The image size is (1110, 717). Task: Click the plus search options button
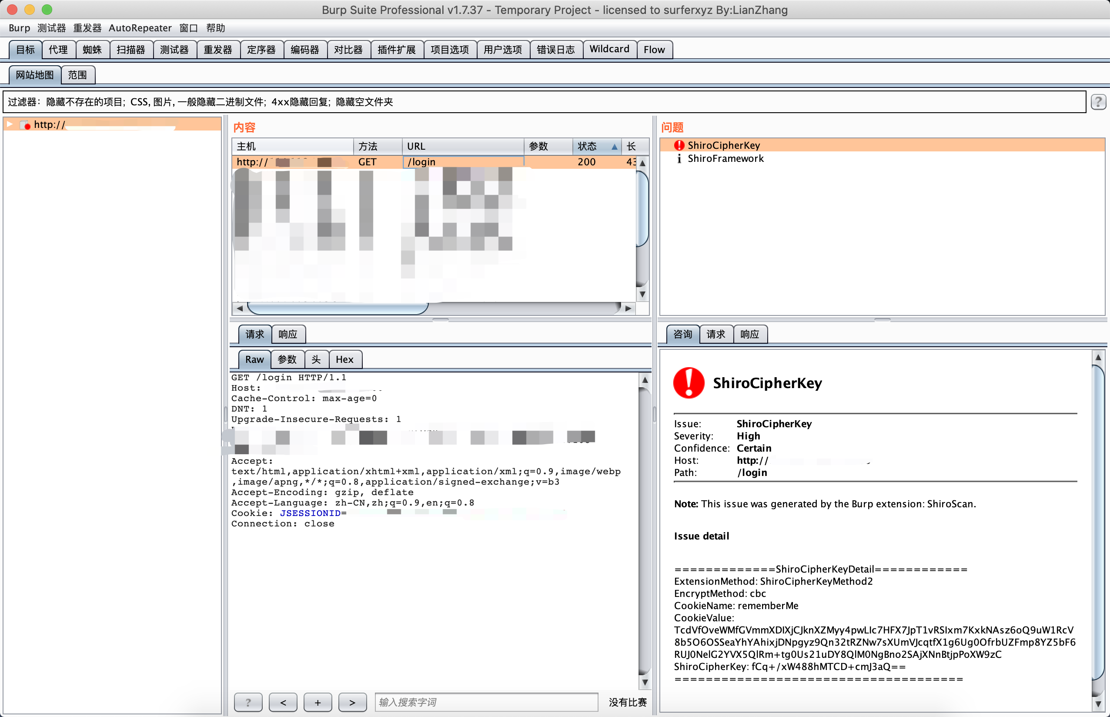tap(318, 702)
